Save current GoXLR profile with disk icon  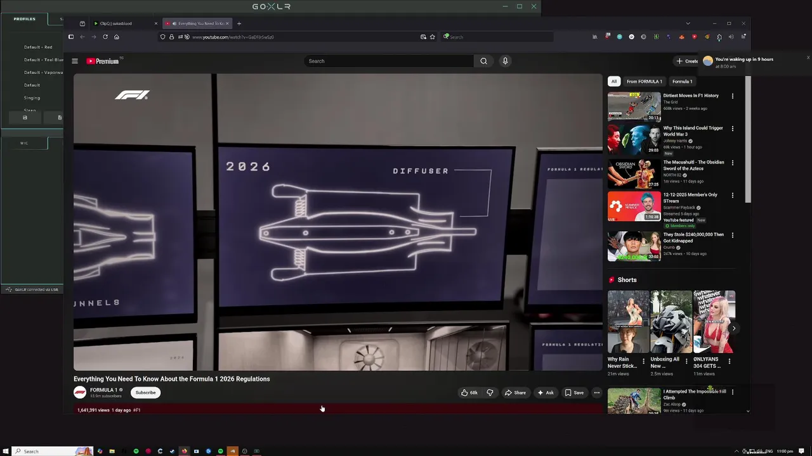click(25, 117)
